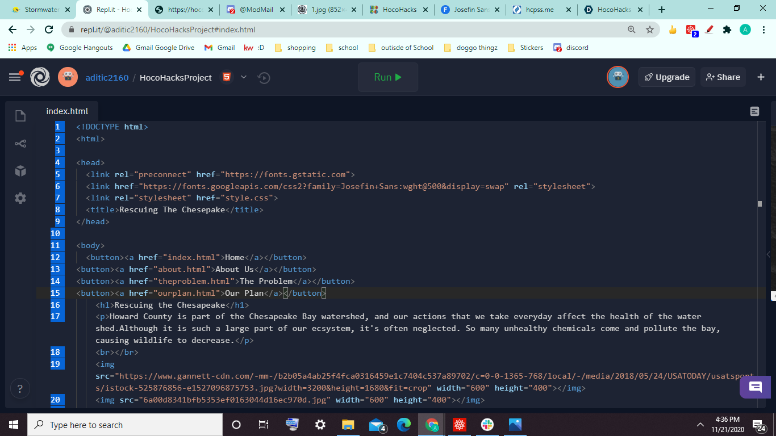Image resolution: width=776 pixels, height=436 pixels.
Task: Open the Files panel in sidebar
Action: 20,116
